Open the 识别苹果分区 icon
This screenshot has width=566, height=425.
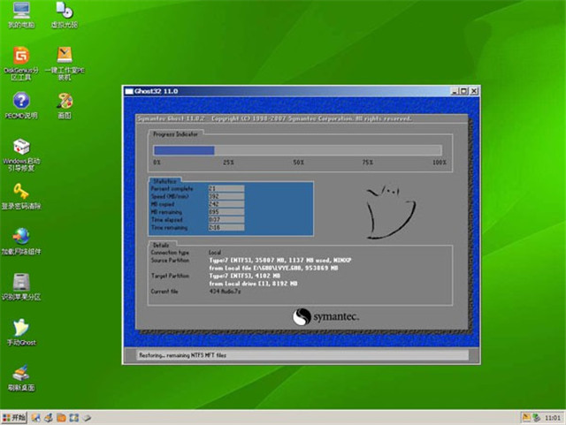pyautogui.click(x=20, y=283)
